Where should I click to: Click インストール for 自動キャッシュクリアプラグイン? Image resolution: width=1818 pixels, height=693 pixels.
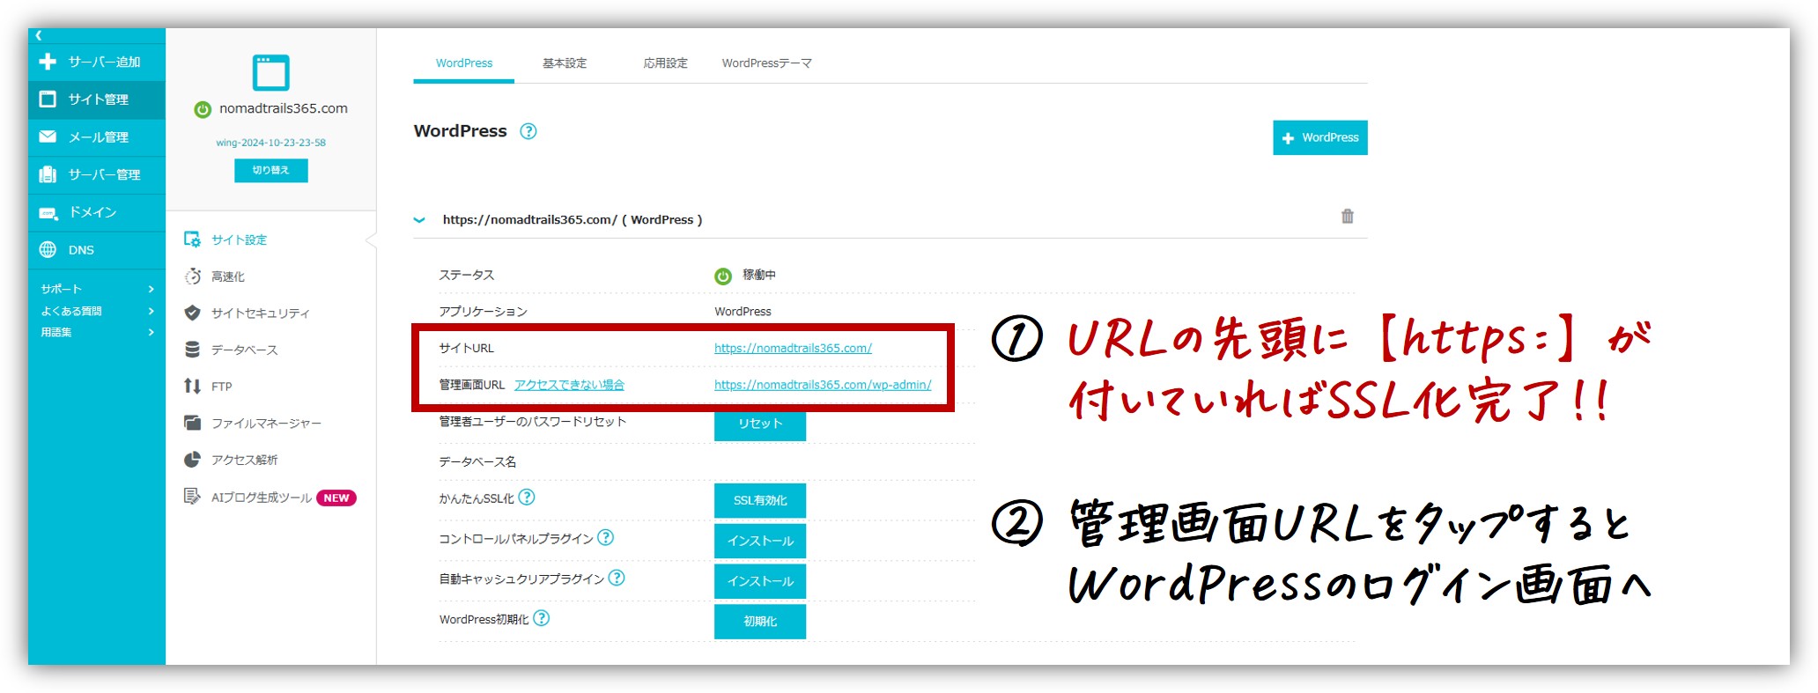click(760, 581)
